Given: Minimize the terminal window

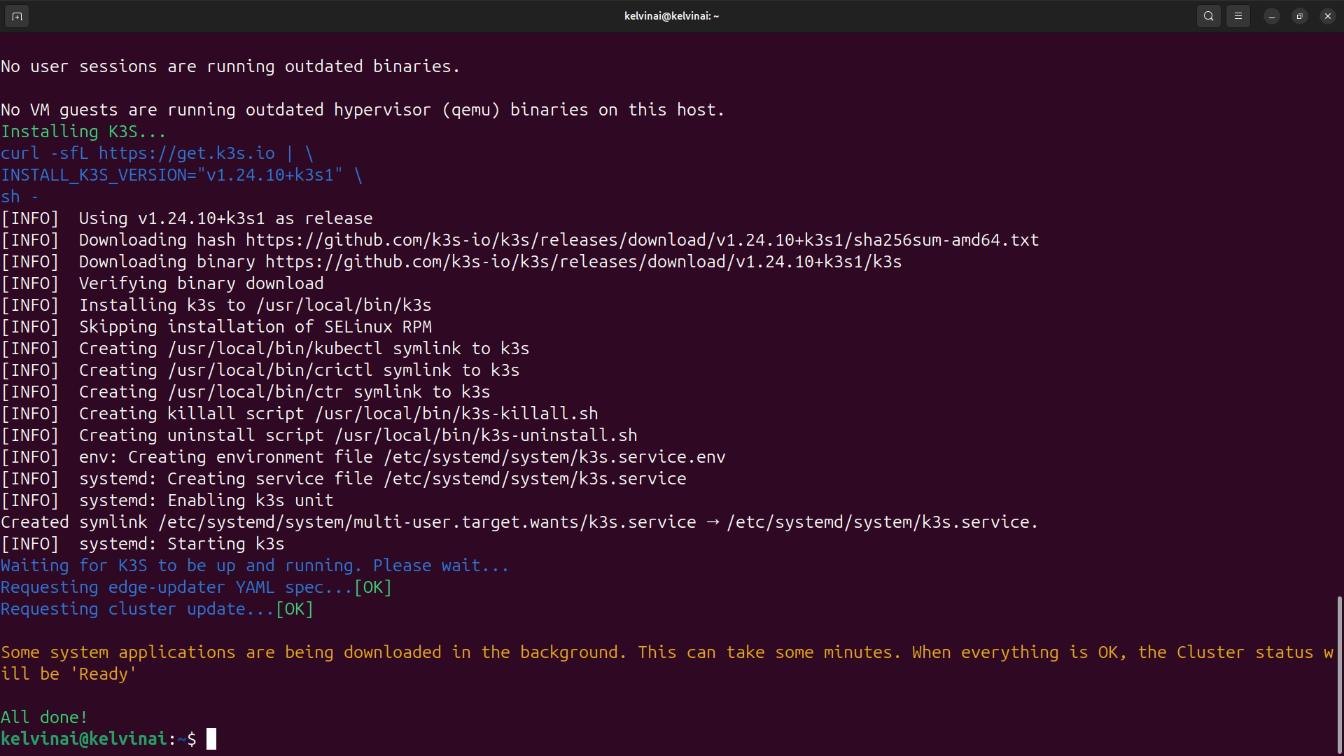Looking at the screenshot, I should pyautogui.click(x=1272, y=16).
